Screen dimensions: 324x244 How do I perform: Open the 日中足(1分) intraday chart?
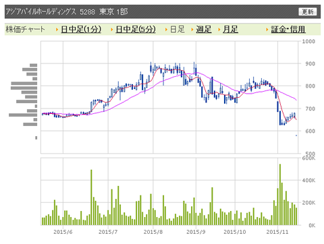pos(81,30)
